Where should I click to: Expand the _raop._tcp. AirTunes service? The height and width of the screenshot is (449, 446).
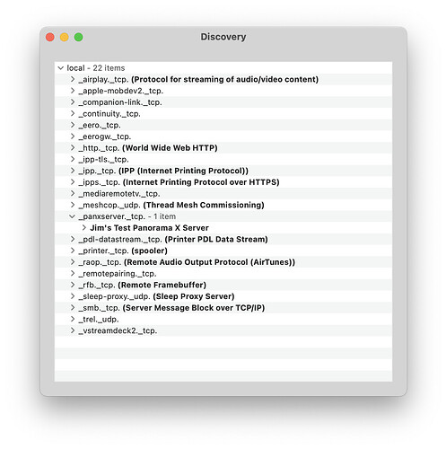[73, 262]
